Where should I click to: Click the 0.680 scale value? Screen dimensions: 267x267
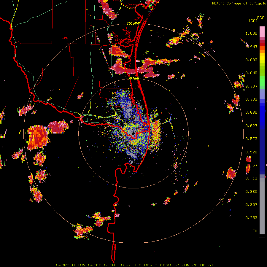tap(251, 112)
